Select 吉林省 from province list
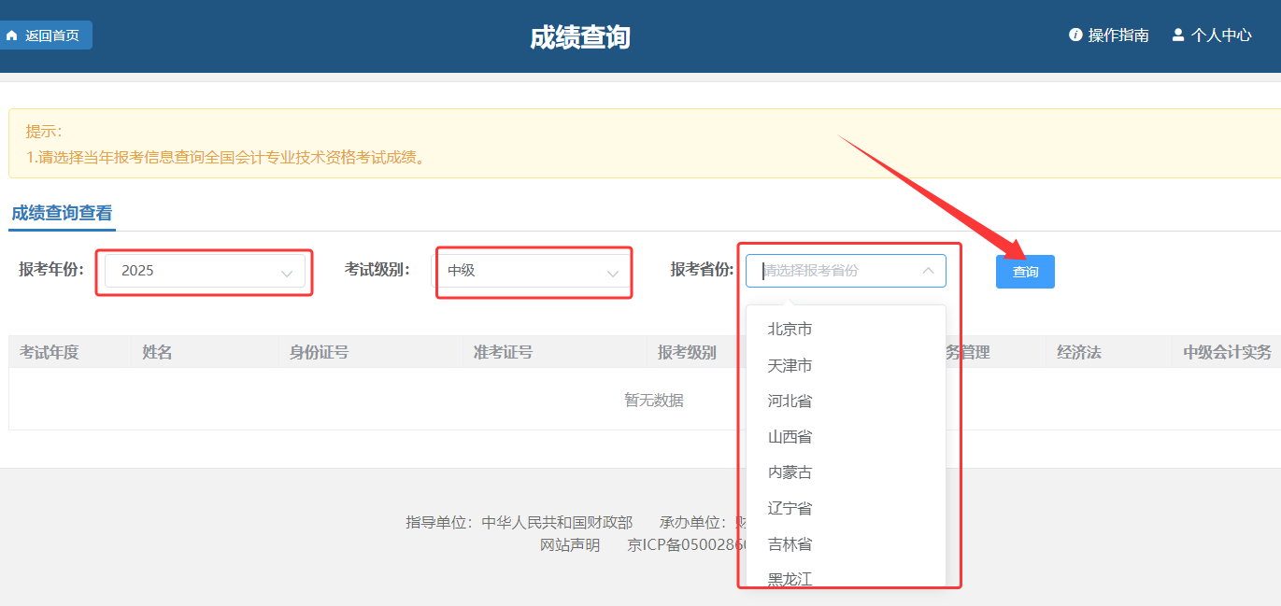 pos(790,543)
